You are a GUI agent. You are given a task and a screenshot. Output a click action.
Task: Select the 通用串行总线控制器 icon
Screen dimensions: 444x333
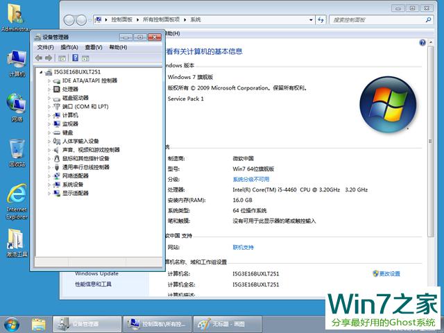[57, 167]
